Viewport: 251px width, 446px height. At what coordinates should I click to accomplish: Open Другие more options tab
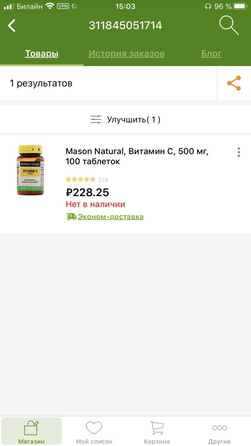click(x=219, y=432)
